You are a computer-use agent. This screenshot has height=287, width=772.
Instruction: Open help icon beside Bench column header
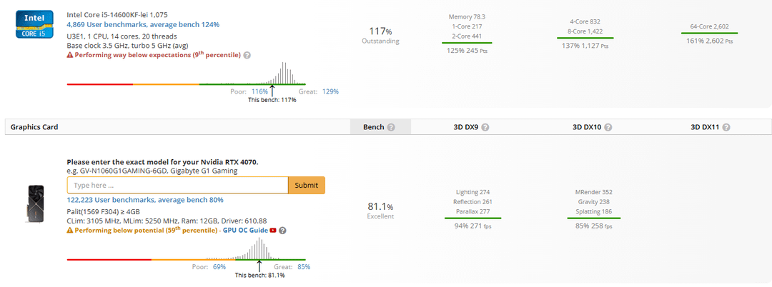(x=391, y=127)
